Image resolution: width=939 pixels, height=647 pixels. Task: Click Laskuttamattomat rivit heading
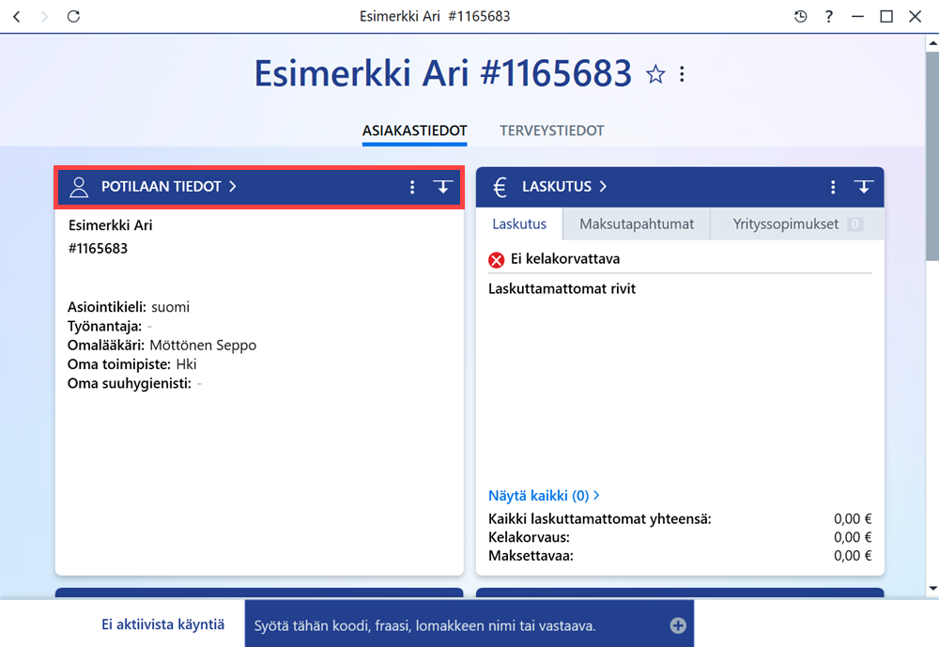[562, 288]
